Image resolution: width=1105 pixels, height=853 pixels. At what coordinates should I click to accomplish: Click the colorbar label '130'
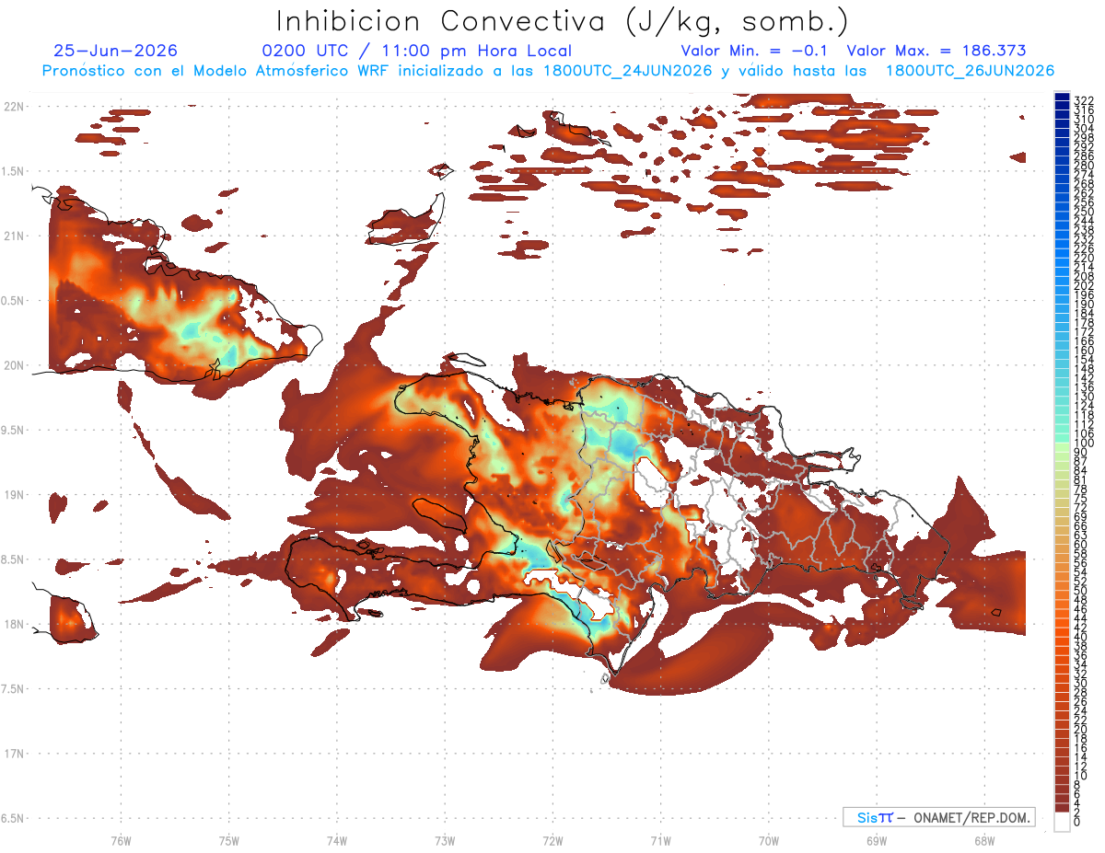click(1083, 397)
